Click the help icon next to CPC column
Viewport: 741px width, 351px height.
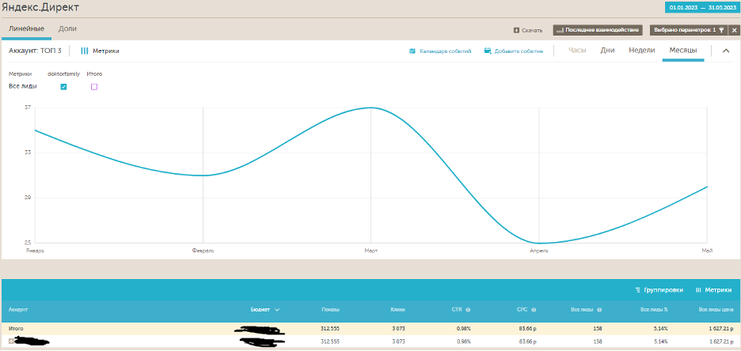tap(535, 310)
